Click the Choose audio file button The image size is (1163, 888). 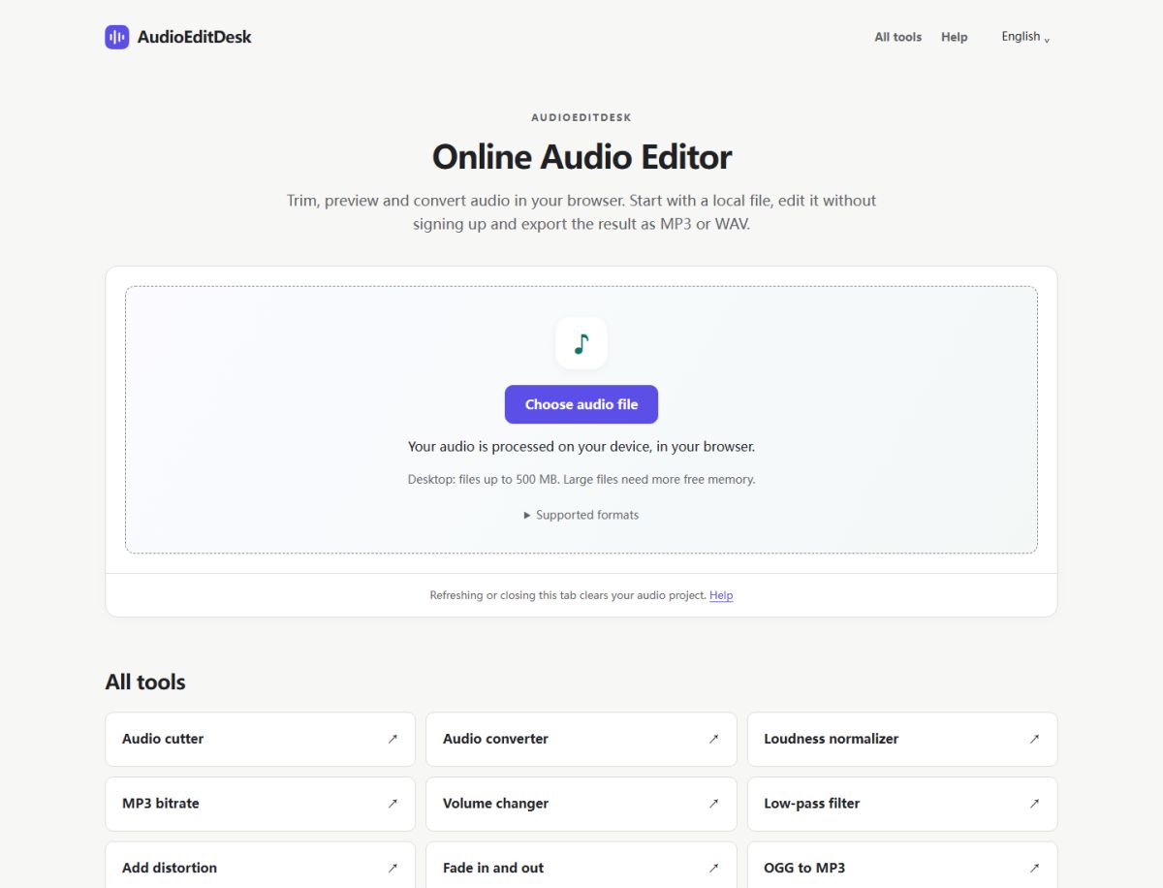(x=581, y=404)
